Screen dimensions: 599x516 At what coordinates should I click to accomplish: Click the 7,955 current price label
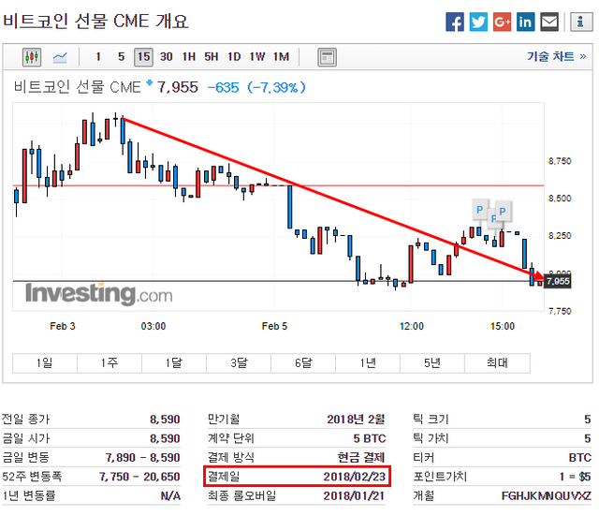tap(558, 281)
